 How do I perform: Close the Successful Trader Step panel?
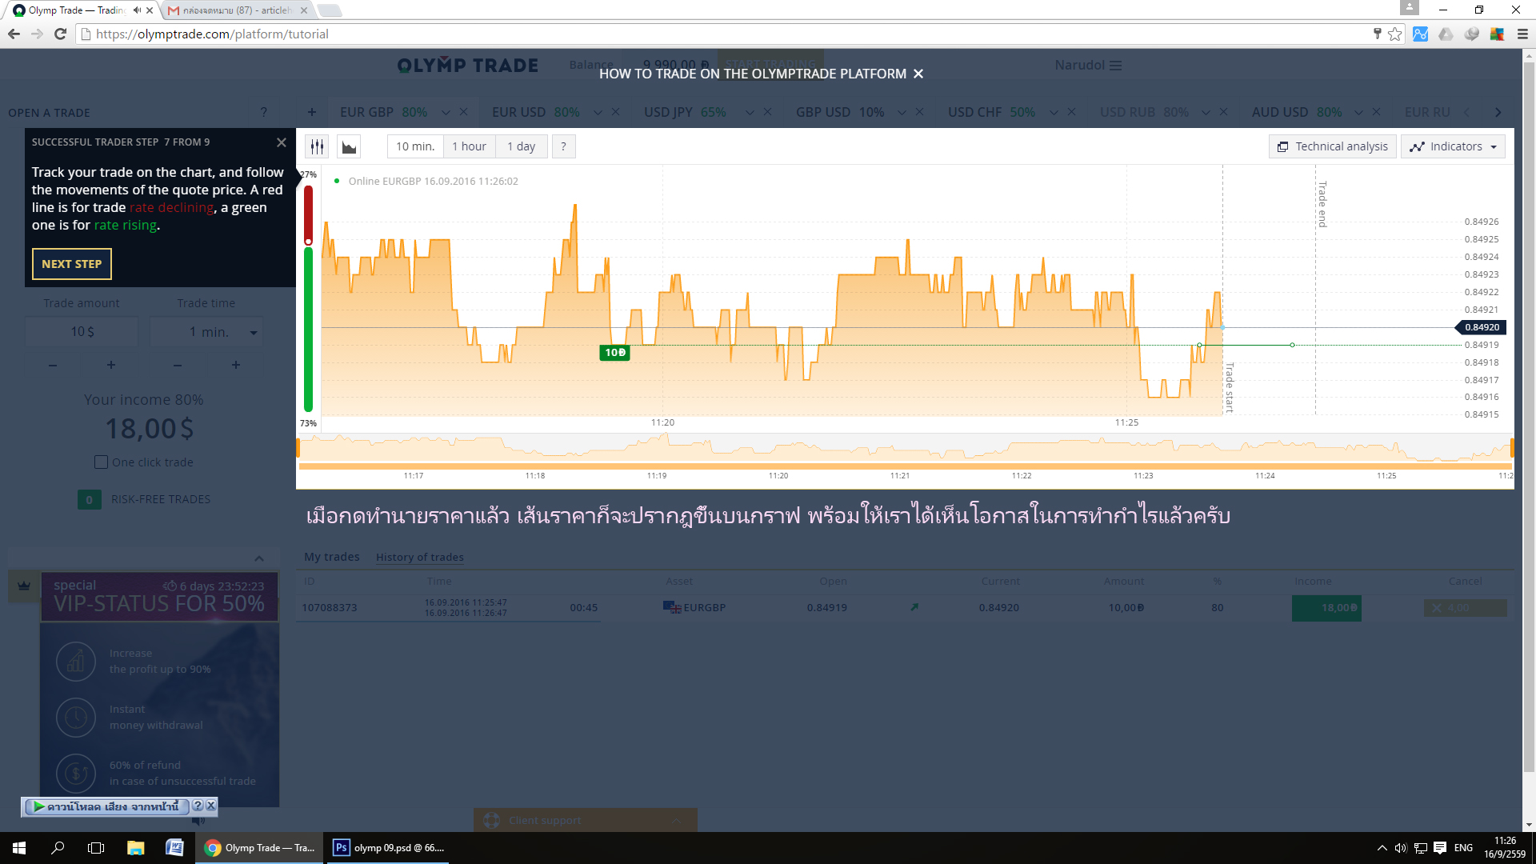click(x=281, y=142)
